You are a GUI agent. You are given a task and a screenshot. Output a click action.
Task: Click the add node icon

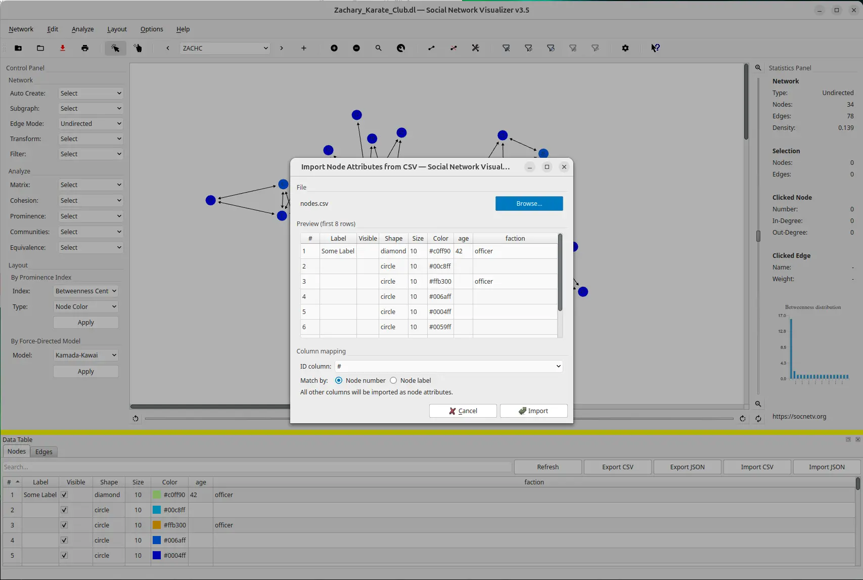pos(334,48)
